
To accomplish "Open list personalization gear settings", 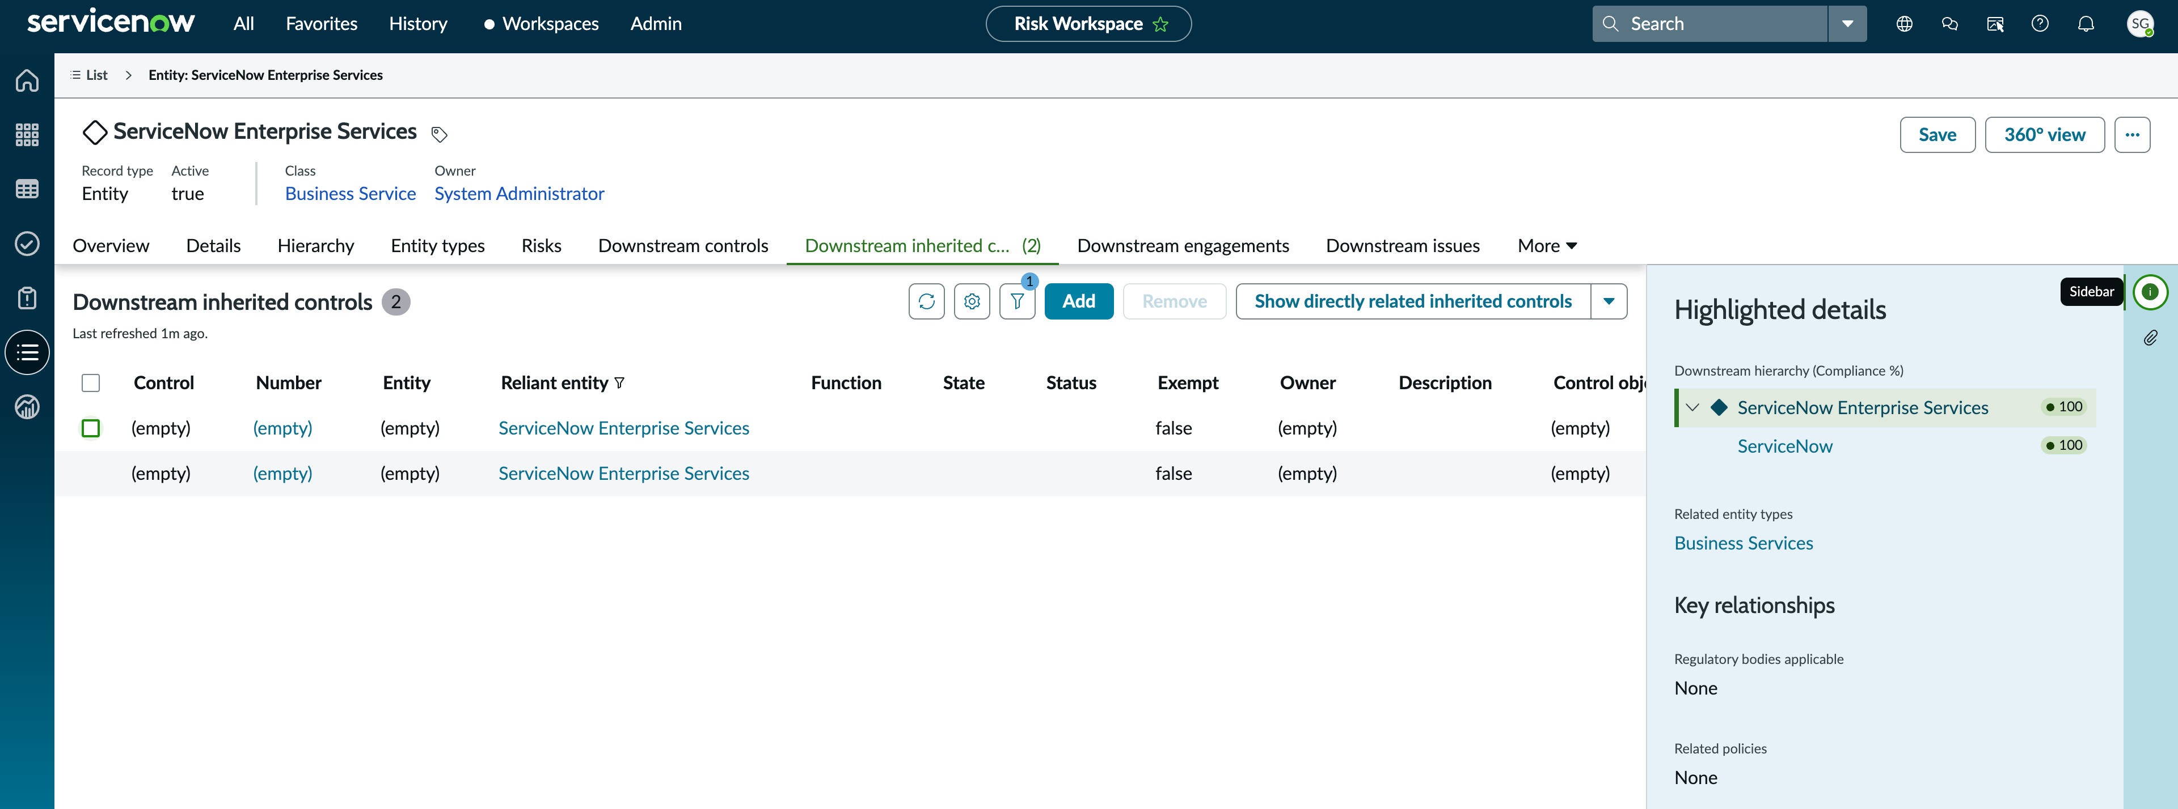I will [x=972, y=301].
